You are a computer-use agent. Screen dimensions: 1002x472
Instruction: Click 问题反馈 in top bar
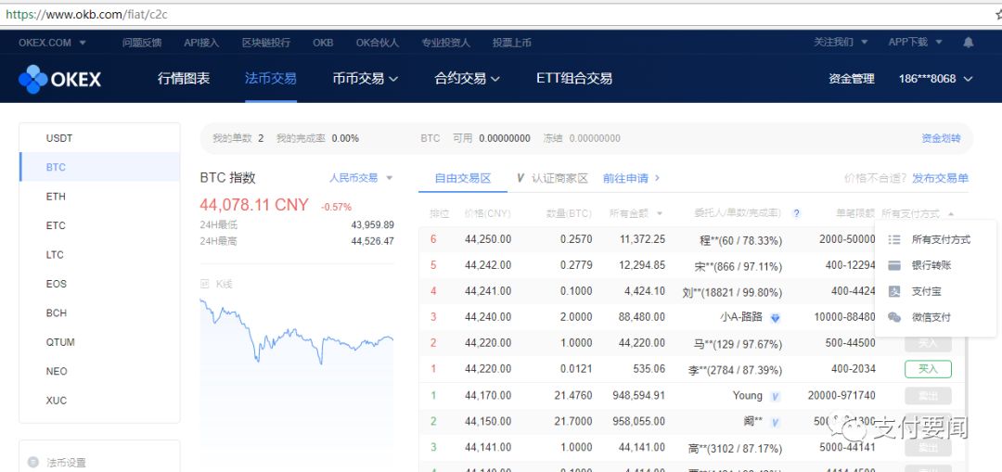coord(142,43)
